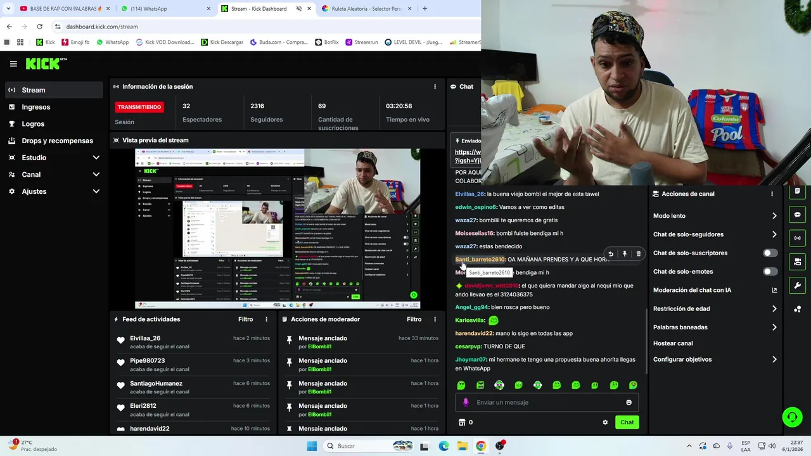This screenshot has height=456, width=811.
Task: Insert the first green Kick emote
Action: point(461,385)
